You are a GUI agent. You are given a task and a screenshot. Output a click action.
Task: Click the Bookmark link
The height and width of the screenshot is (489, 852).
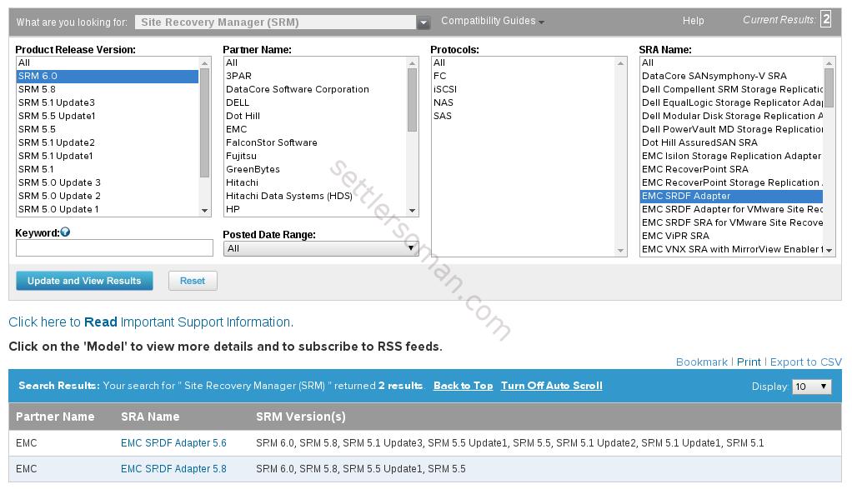tap(701, 362)
